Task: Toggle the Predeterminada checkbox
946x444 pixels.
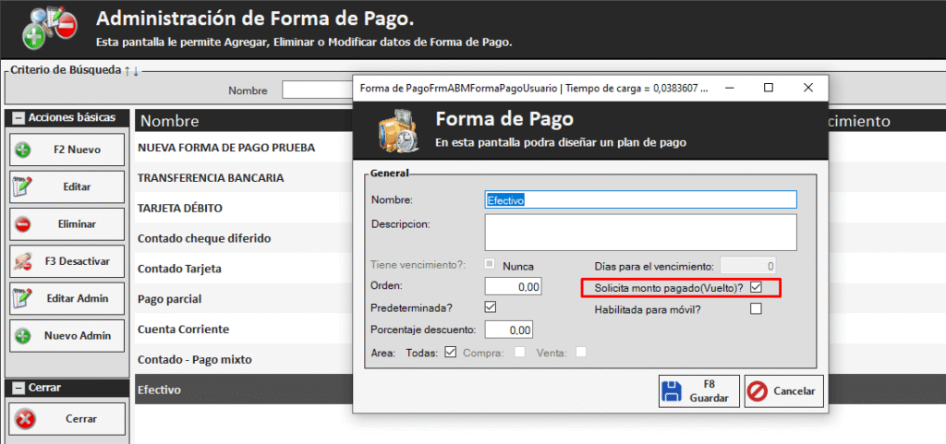Action: 491,306
